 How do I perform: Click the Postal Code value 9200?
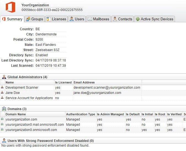point(39,40)
